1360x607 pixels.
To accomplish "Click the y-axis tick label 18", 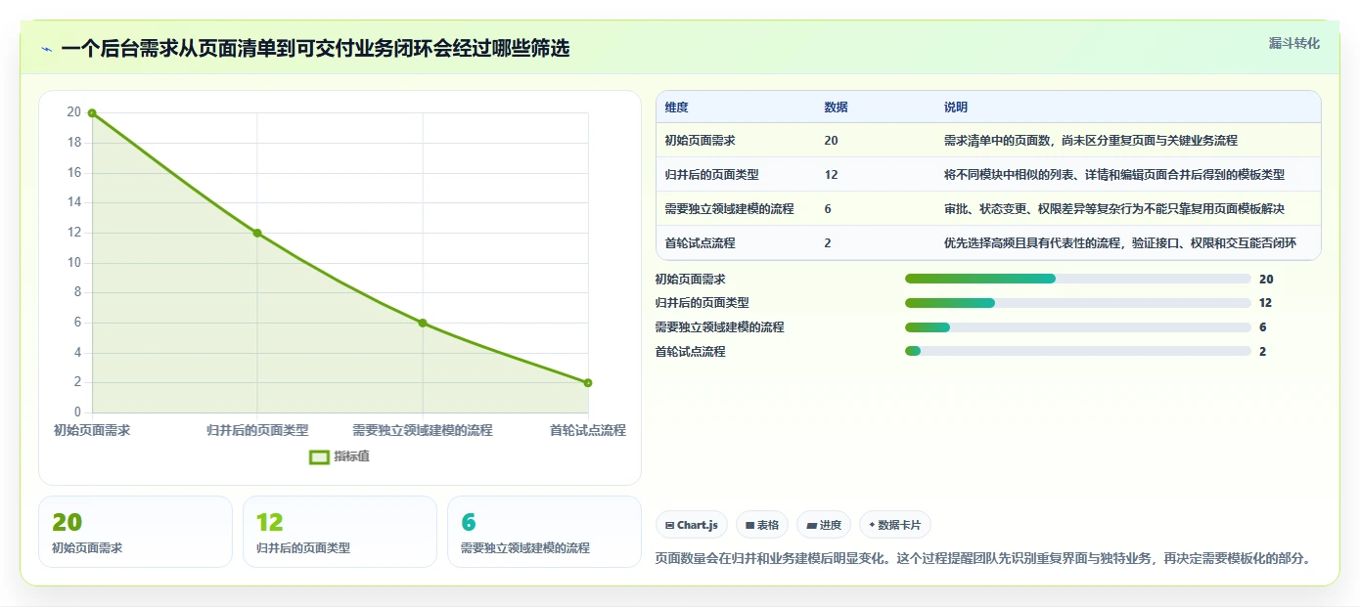I will click(x=73, y=143).
